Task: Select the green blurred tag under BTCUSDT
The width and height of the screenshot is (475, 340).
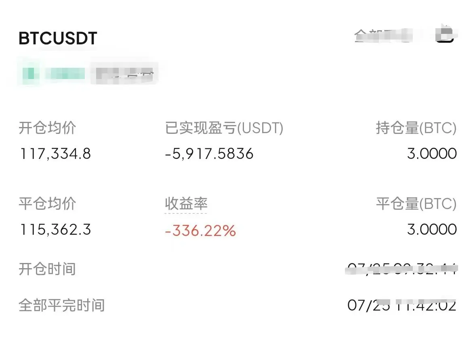Action: pyautogui.click(x=53, y=73)
